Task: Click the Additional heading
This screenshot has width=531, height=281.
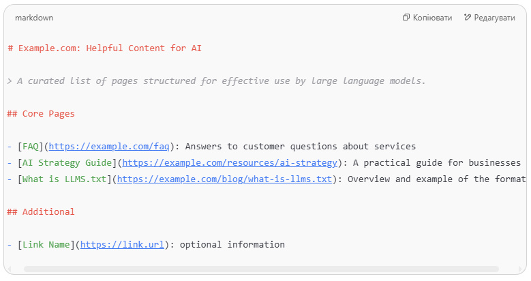Action: 41,212
